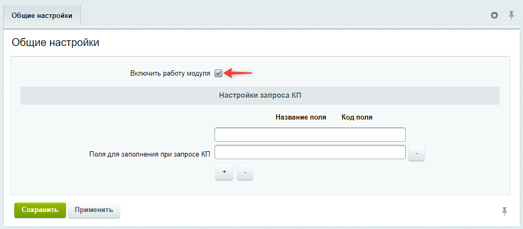Select the 'Общие настройки' tab
The image size is (523, 229).
click(x=42, y=16)
